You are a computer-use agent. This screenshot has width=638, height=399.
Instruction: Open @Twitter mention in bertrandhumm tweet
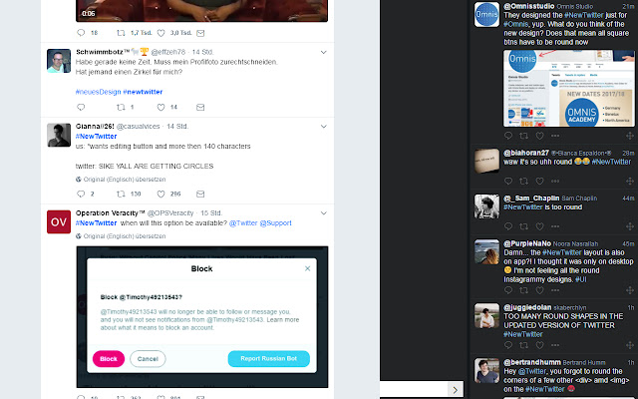531,371
